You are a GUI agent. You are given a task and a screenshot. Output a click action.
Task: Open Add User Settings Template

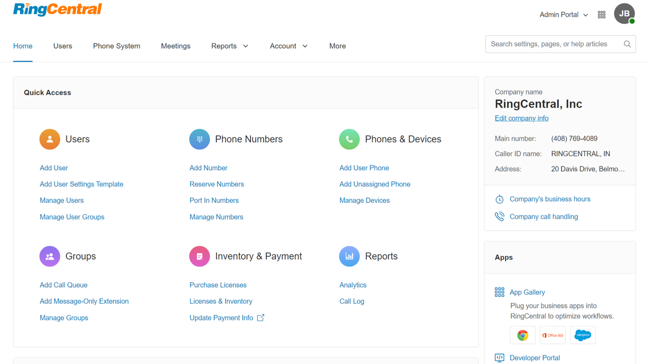(x=82, y=184)
